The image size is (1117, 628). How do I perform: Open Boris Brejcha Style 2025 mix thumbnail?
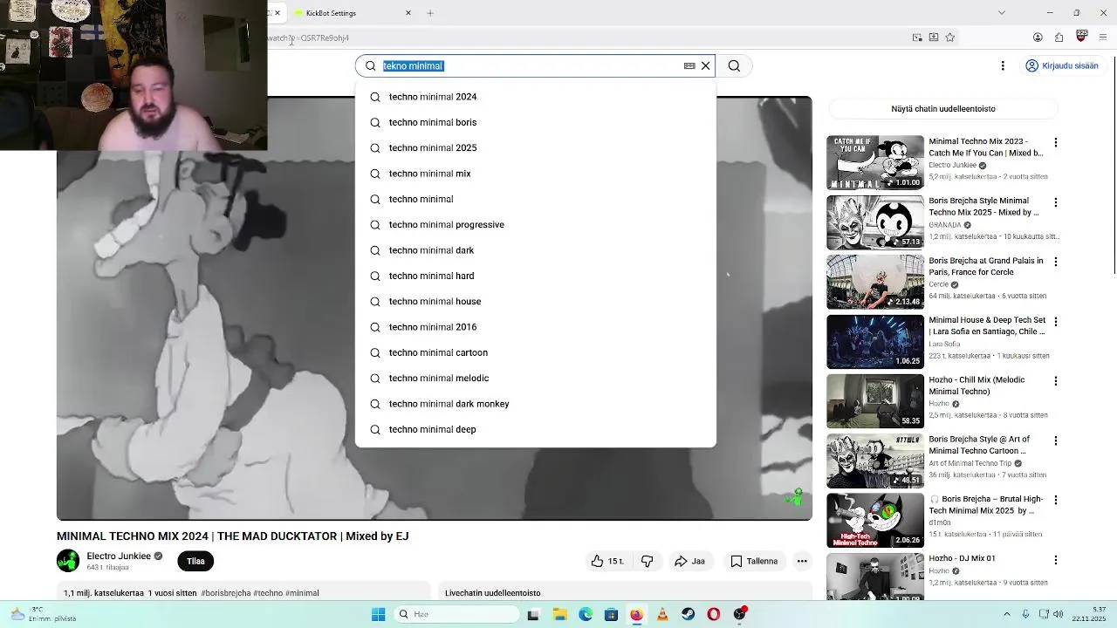click(875, 222)
